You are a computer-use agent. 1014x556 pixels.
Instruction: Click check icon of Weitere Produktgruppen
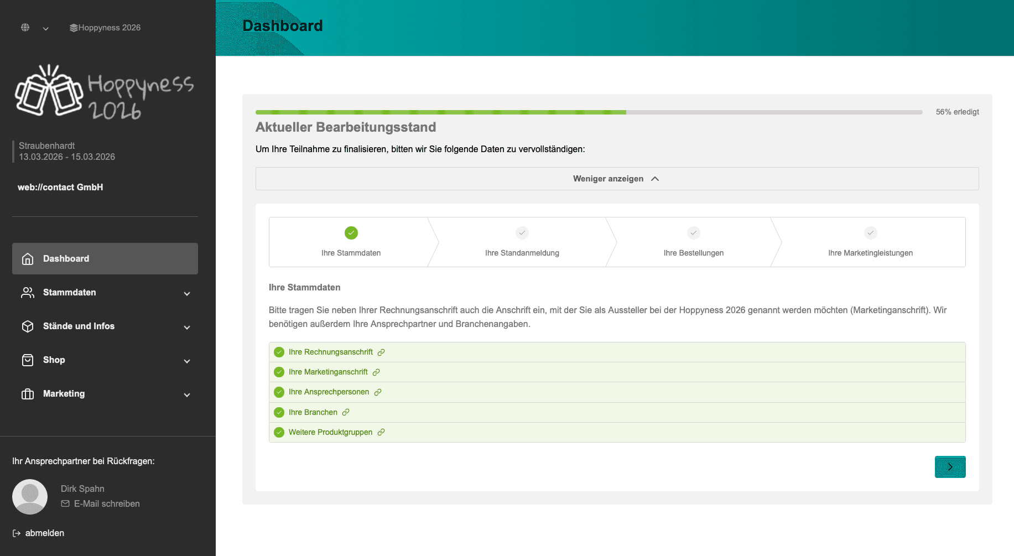coord(279,433)
